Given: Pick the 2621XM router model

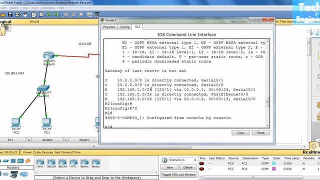Looking at the screenshot, I should (62, 163).
